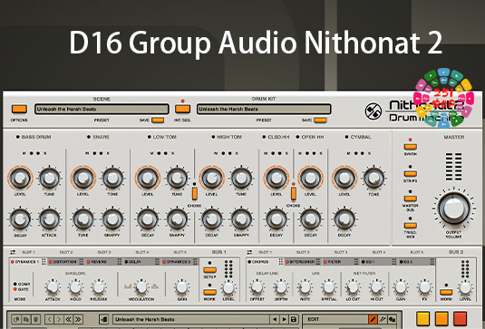Select left modulation shape icon
The image size is (485, 329).
coord(128,286)
